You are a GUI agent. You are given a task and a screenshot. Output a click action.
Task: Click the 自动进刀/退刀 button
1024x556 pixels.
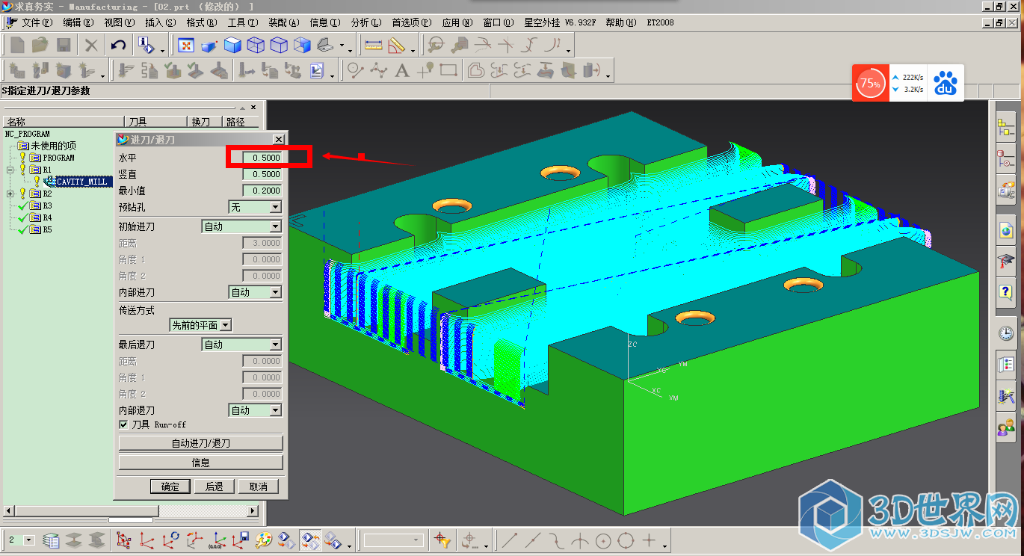[201, 443]
